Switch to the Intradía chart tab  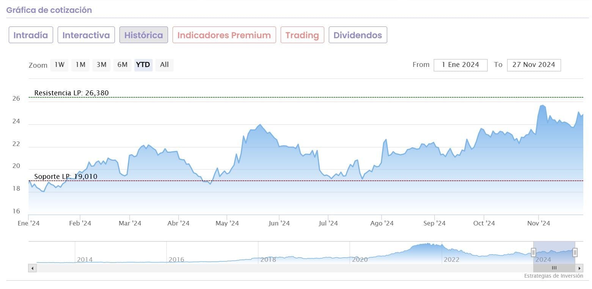tap(31, 35)
